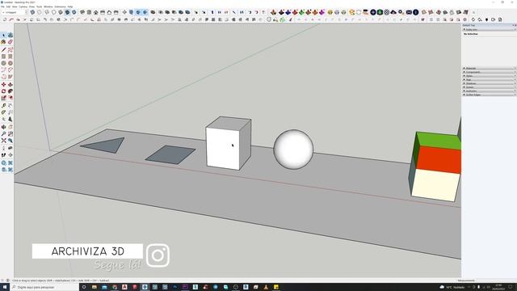Open the File menu
The width and height of the screenshot is (517, 291).
(x=2, y=6)
